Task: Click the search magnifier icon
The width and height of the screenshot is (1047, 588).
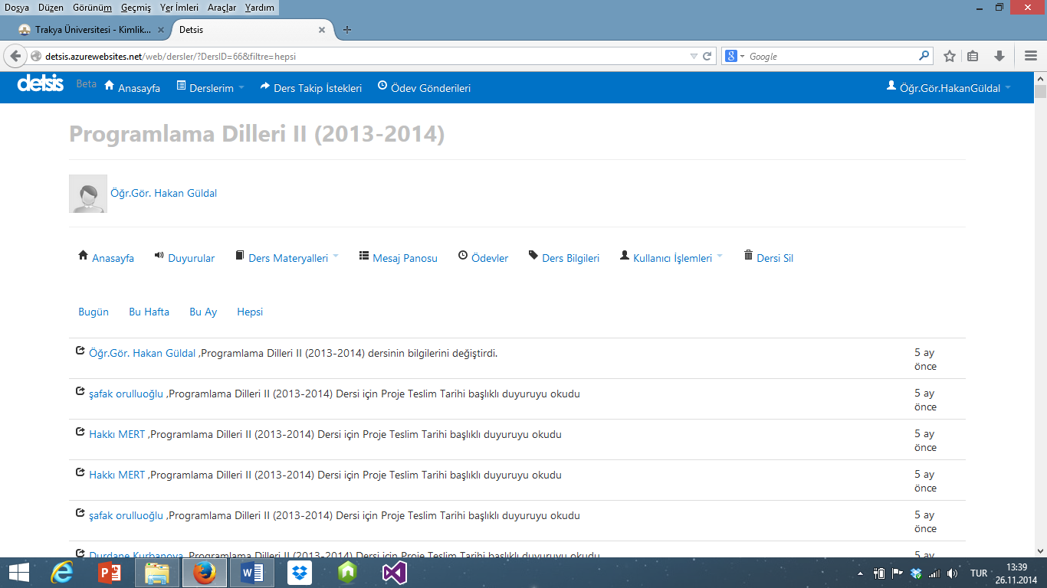Action: click(924, 56)
